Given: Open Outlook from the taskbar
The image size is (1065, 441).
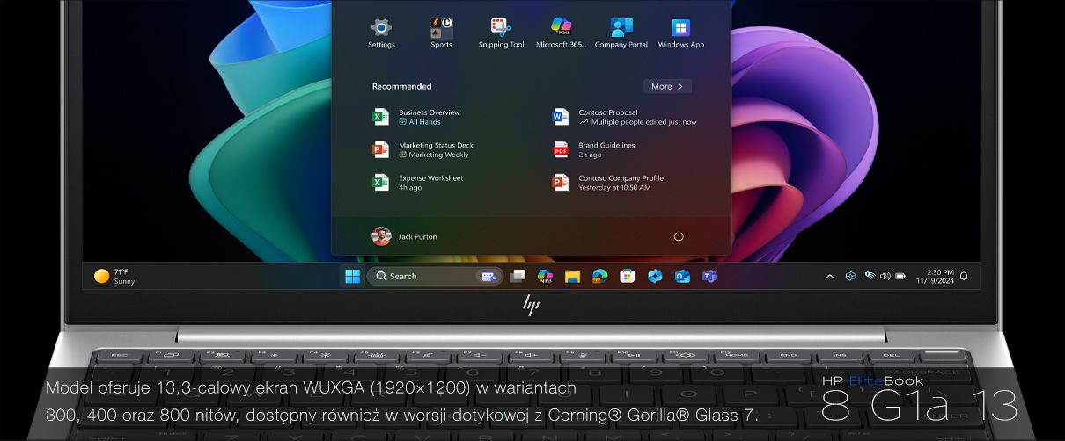Looking at the screenshot, I should (682, 276).
